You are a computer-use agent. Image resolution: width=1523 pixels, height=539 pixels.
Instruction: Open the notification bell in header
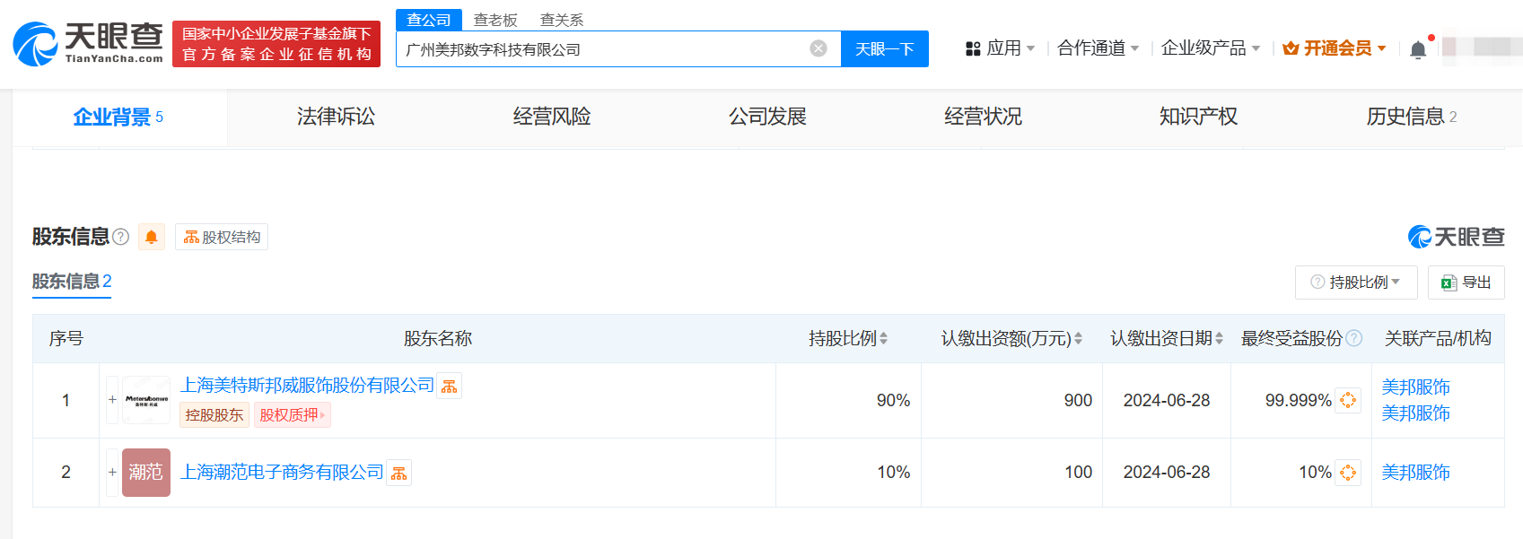tap(1418, 49)
